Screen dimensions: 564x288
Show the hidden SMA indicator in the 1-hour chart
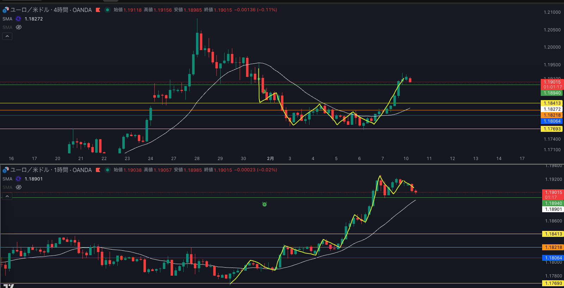point(19,187)
